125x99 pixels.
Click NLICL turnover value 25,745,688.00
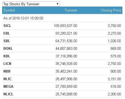point(66,94)
